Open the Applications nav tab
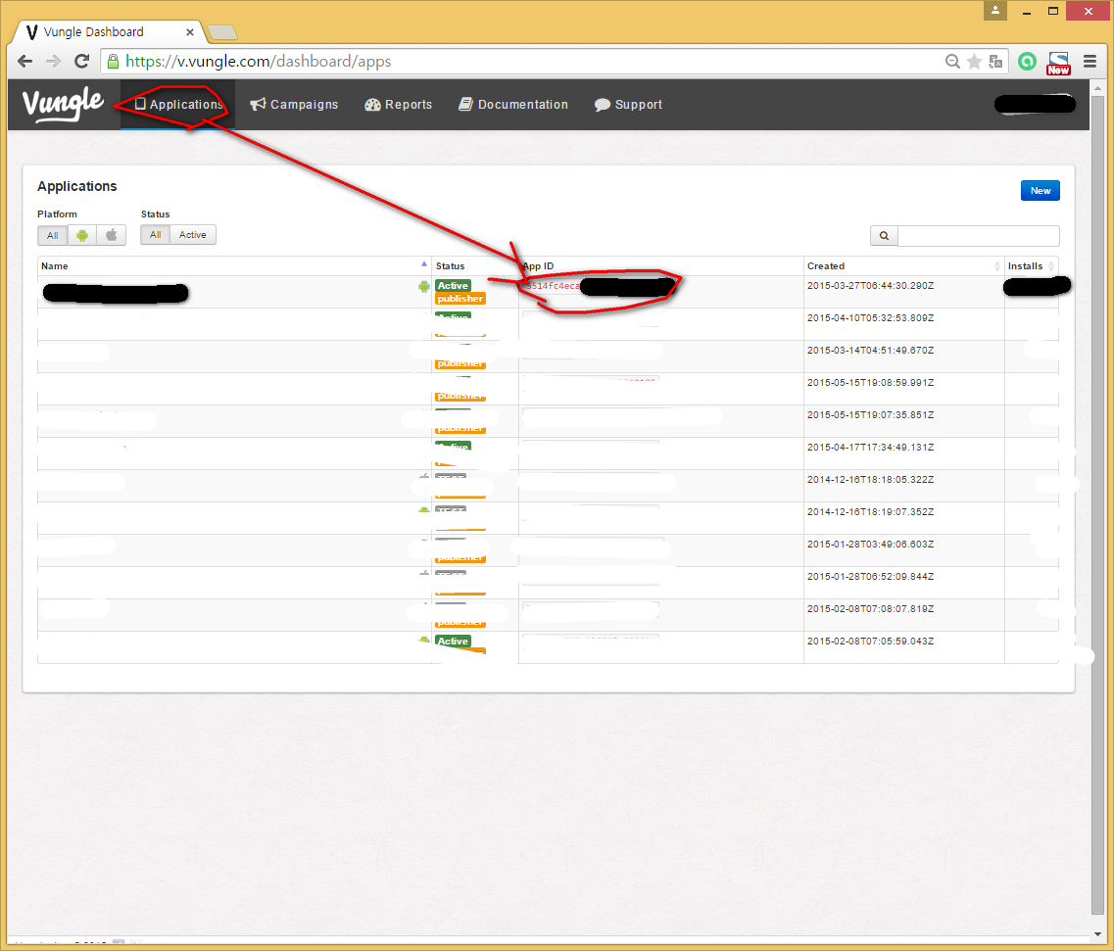This screenshot has height=951, width=1114. click(x=178, y=105)
